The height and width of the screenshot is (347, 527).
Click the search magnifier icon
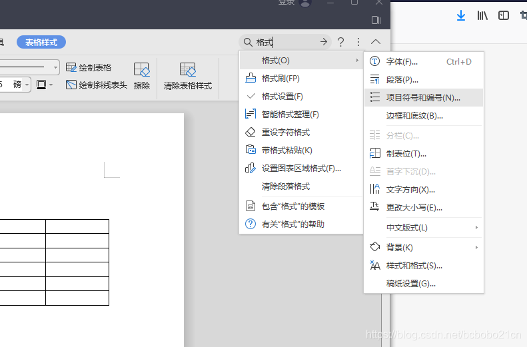point(248,43)
